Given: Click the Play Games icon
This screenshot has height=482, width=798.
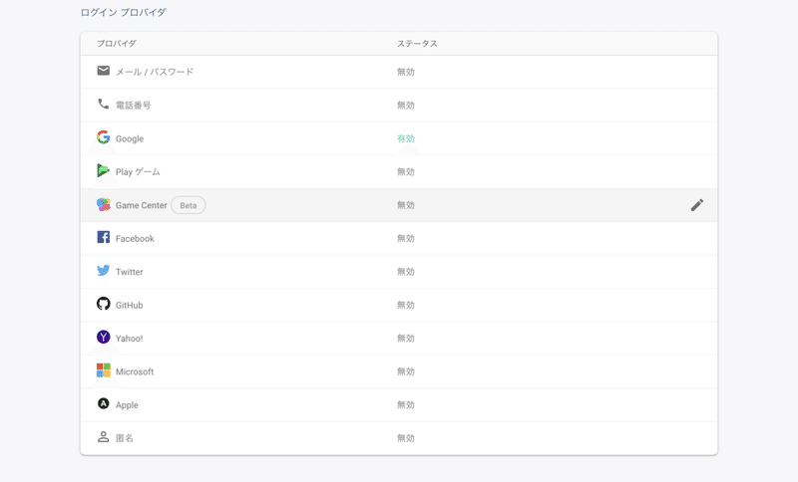Looking at the screenshot, I should click(104, 171).
